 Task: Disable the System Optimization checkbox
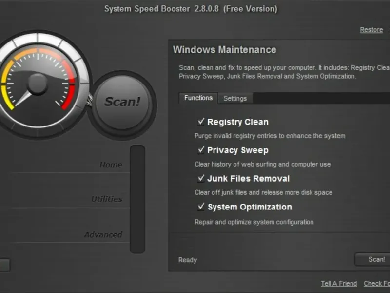[x=200, y=207]
